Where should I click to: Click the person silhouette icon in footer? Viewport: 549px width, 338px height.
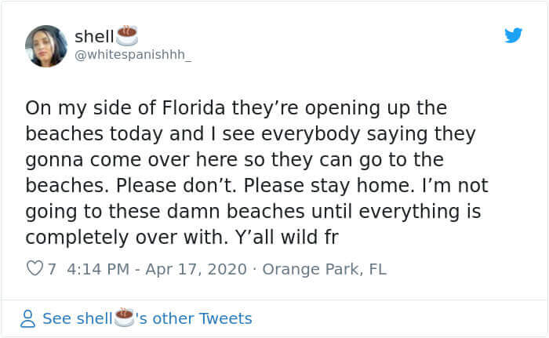coord(27,318)
